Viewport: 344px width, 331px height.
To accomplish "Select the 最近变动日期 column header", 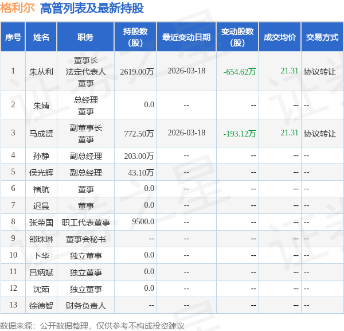I will click(x=186, y=37).
